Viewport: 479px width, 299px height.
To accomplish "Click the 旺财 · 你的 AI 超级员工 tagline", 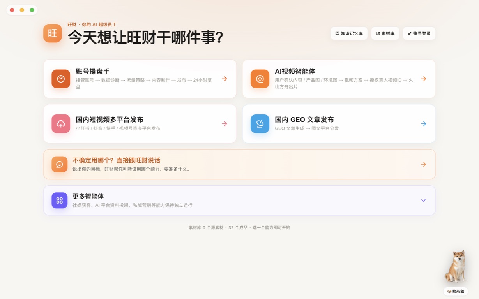I will pos(92,25).
